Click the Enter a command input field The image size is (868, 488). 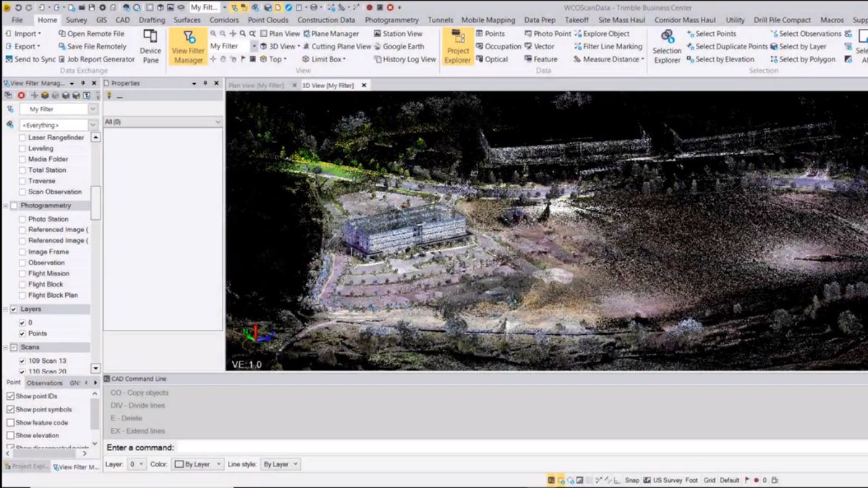(x=521, y=448)
